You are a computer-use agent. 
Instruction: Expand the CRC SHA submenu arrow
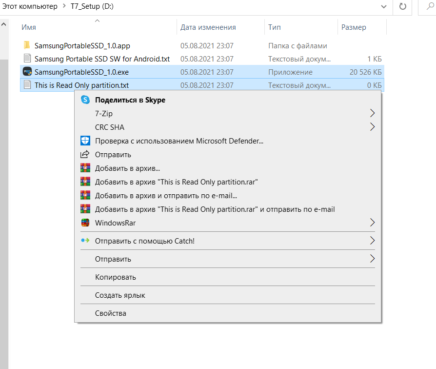point(372,127)
